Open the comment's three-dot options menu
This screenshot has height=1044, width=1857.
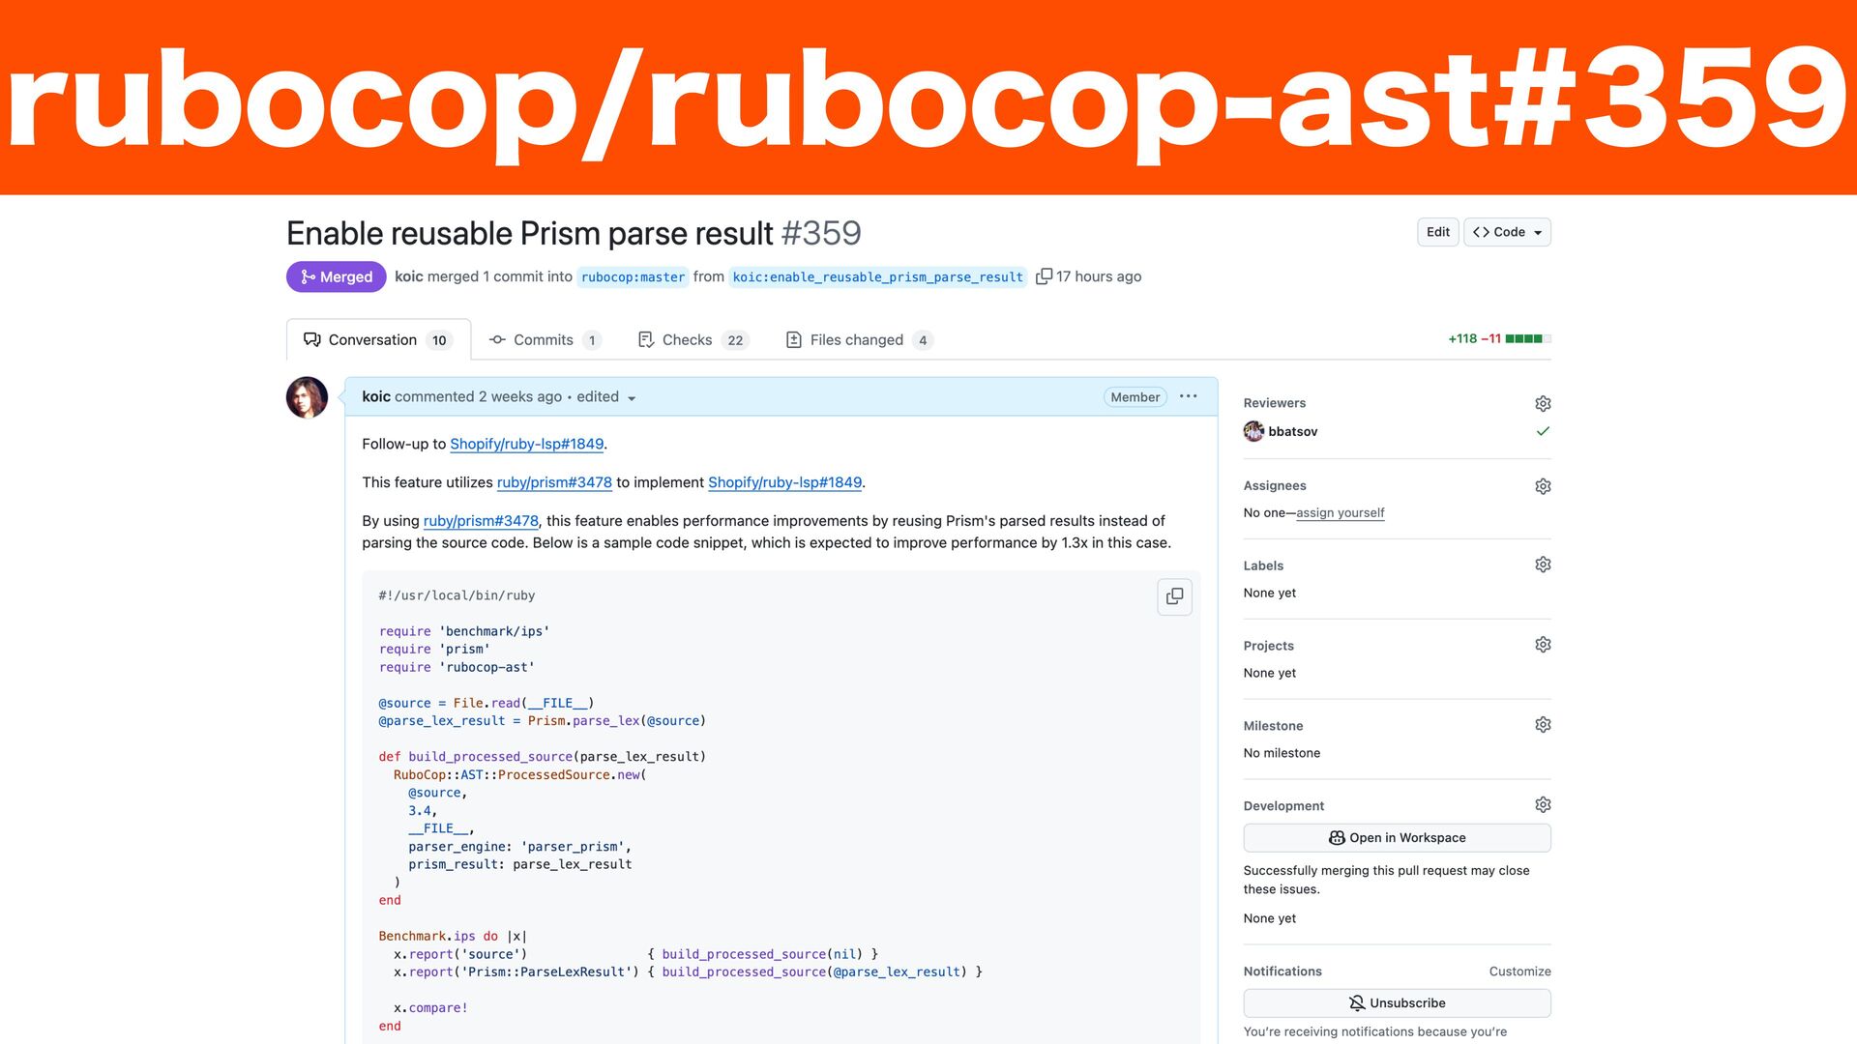point(1189,396)
